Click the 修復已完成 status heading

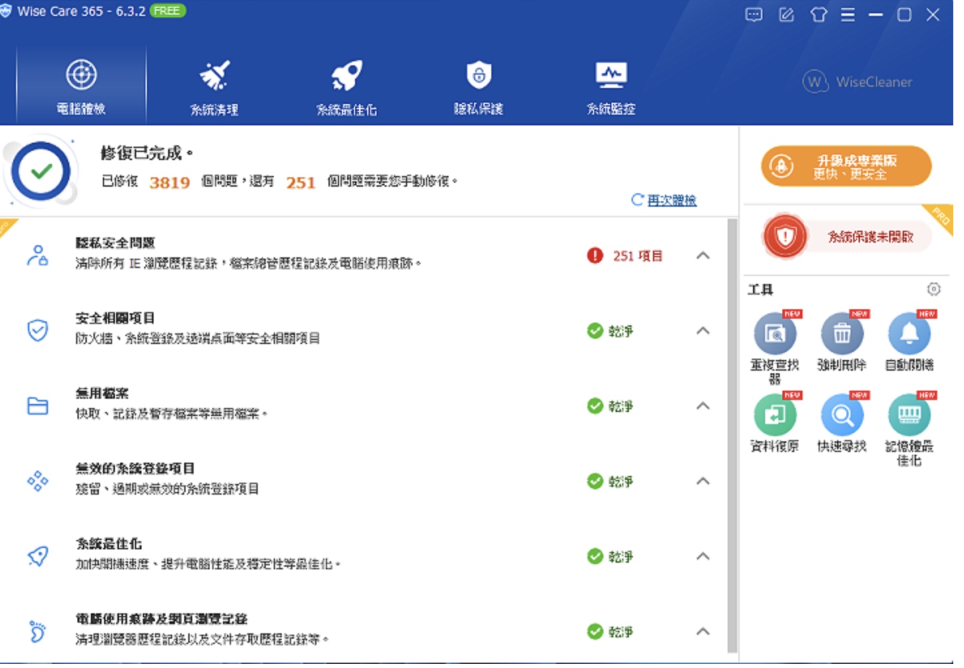click(147, 153)
